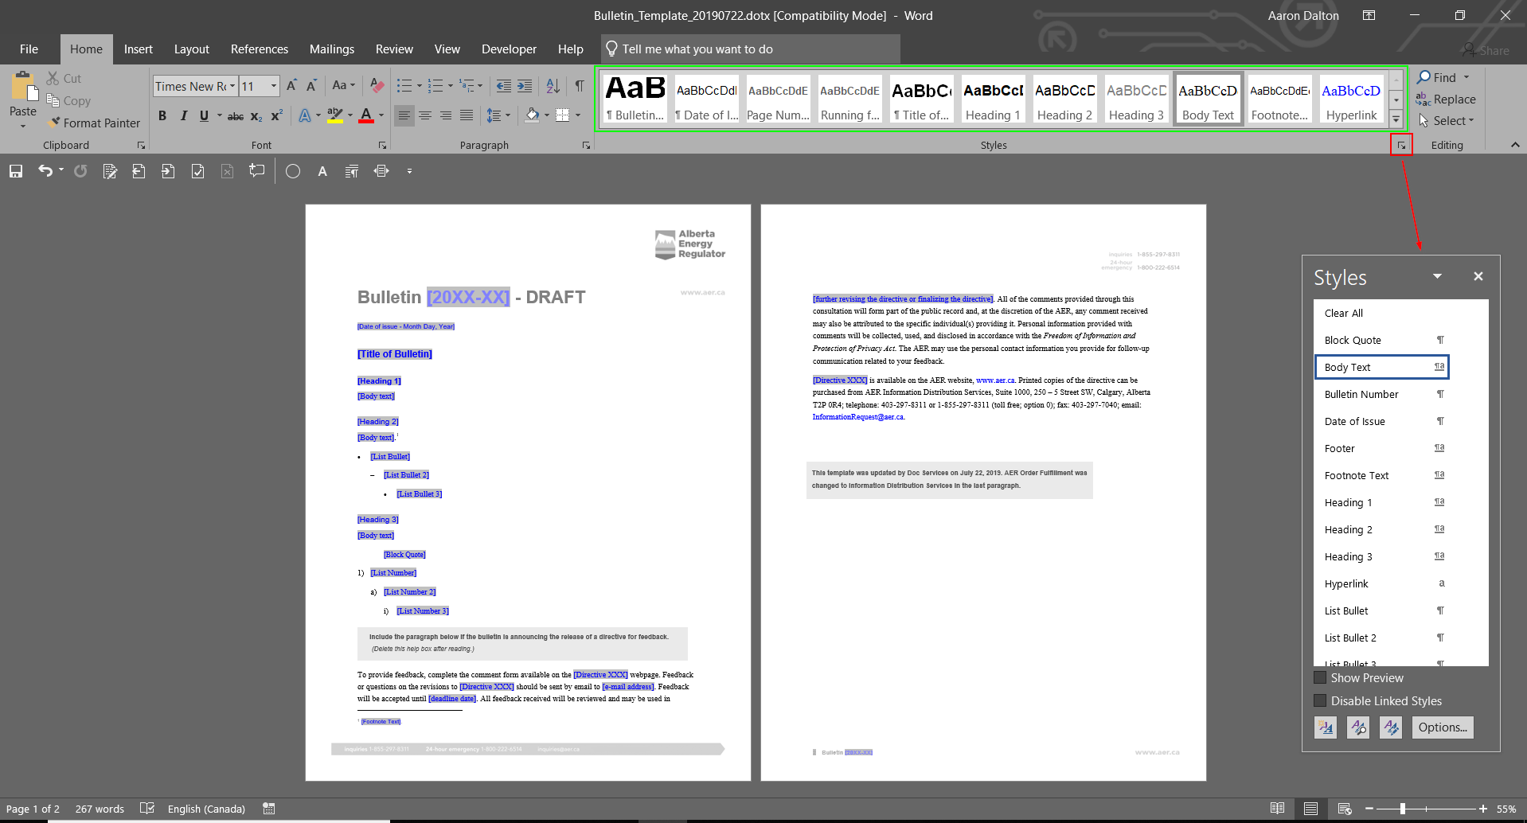Show paragraph marks with the pilcrow icon
Image resolution: width=1527 pixels, height=823 pixels.
coord(579,85)
